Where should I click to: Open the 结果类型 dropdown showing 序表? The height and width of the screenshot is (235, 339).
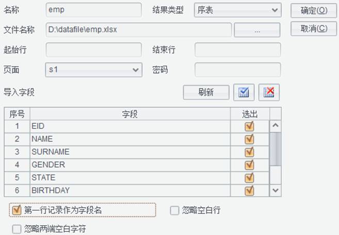click(237, 10)
